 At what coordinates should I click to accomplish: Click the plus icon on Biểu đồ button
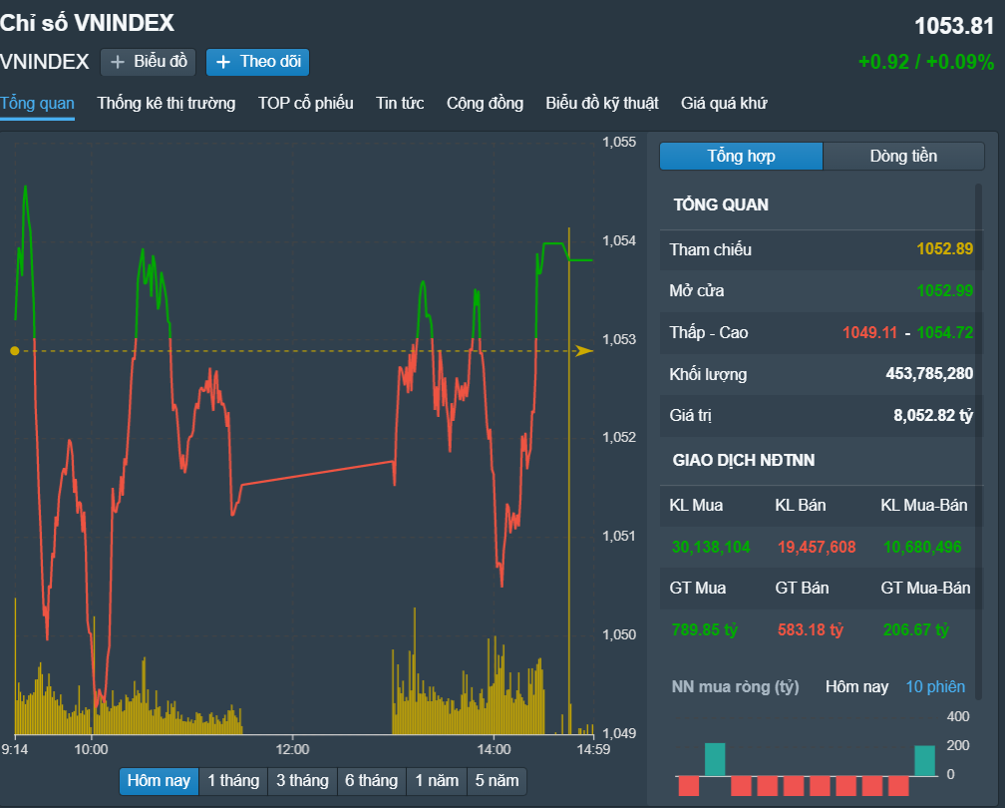(x=118, y=62)
